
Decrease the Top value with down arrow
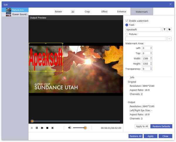(x=151, y=54)
